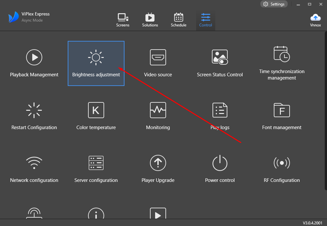The height and width of the screenshot is (226, 327).
Task: Open Time synchronization management
Action: click(x=282, y=63)
